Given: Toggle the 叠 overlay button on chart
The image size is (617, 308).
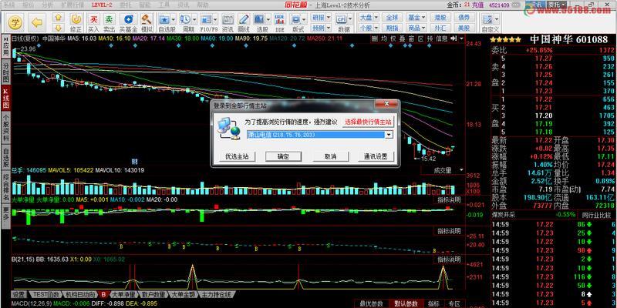Looking at the screenshot, I should pos(402,38).
